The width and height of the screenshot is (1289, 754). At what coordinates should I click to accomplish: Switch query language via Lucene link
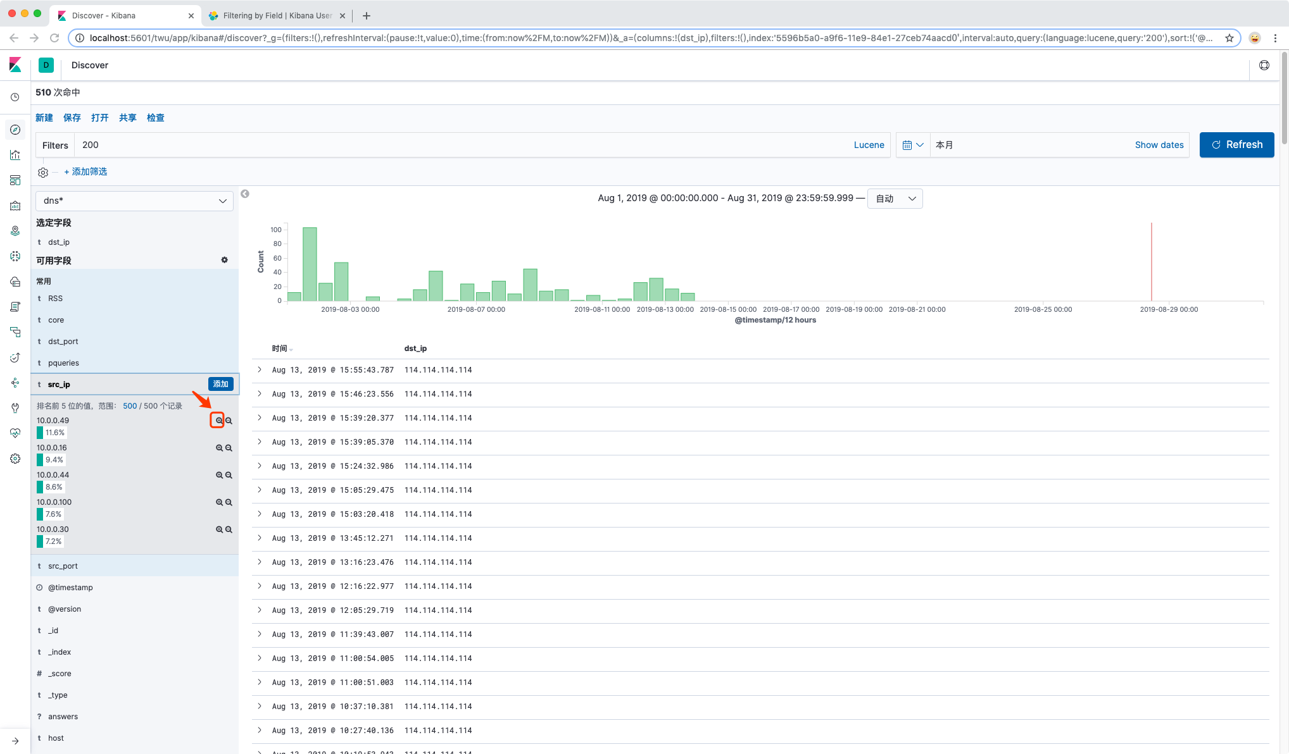[869, 145]
